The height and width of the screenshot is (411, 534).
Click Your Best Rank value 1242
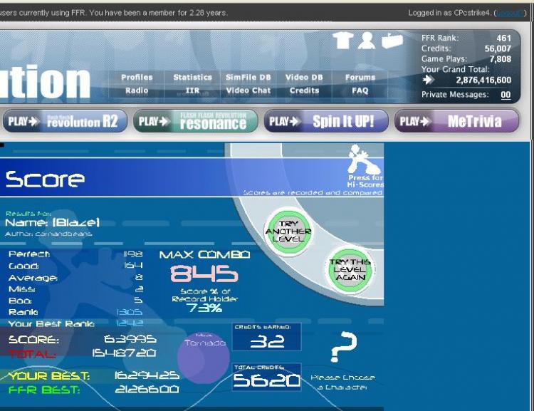tap(130, 323)
